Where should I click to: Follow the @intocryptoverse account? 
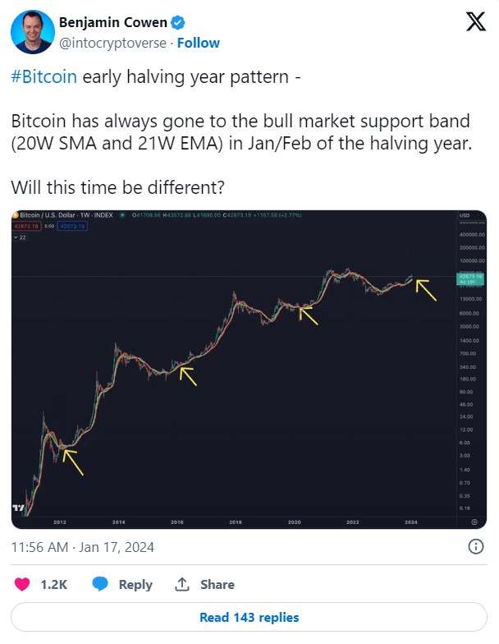[x=199, y=43]
